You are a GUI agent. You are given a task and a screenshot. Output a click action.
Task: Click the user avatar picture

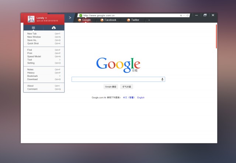click(x=31, y=19)
